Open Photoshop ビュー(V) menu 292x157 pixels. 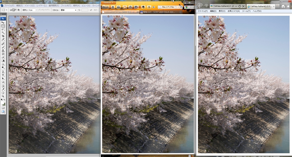coord(86,6)
